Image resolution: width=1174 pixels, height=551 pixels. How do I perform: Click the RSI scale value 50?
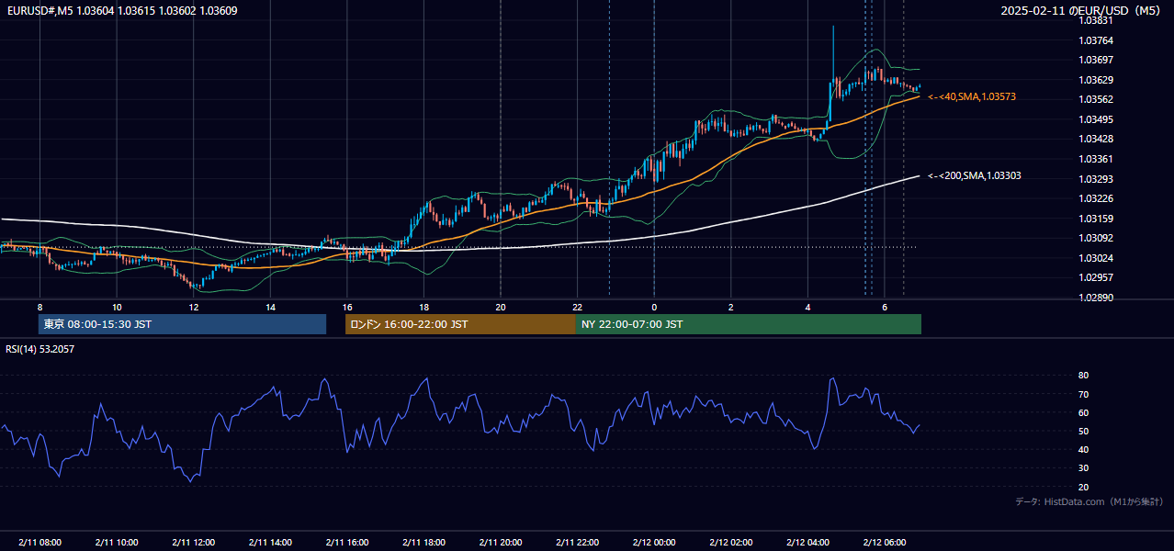point(1084,431)
